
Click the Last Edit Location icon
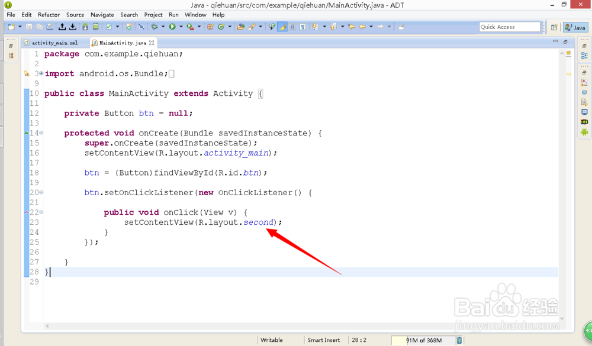point(352,27)
